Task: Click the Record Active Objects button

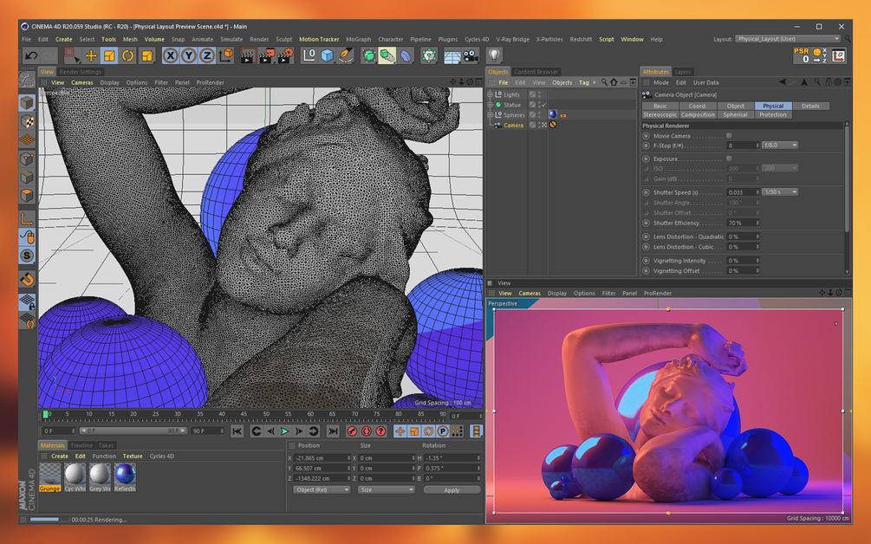Action: click(352, 431)
